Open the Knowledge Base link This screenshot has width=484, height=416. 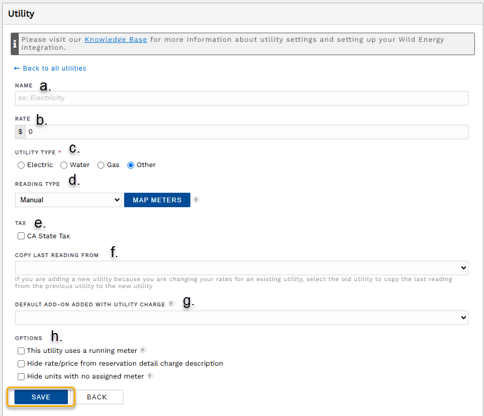(x=116, y=39)
